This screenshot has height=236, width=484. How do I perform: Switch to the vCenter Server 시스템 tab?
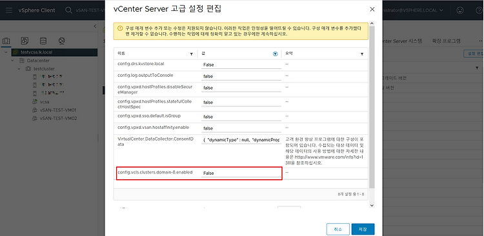(x=402, y=41)
